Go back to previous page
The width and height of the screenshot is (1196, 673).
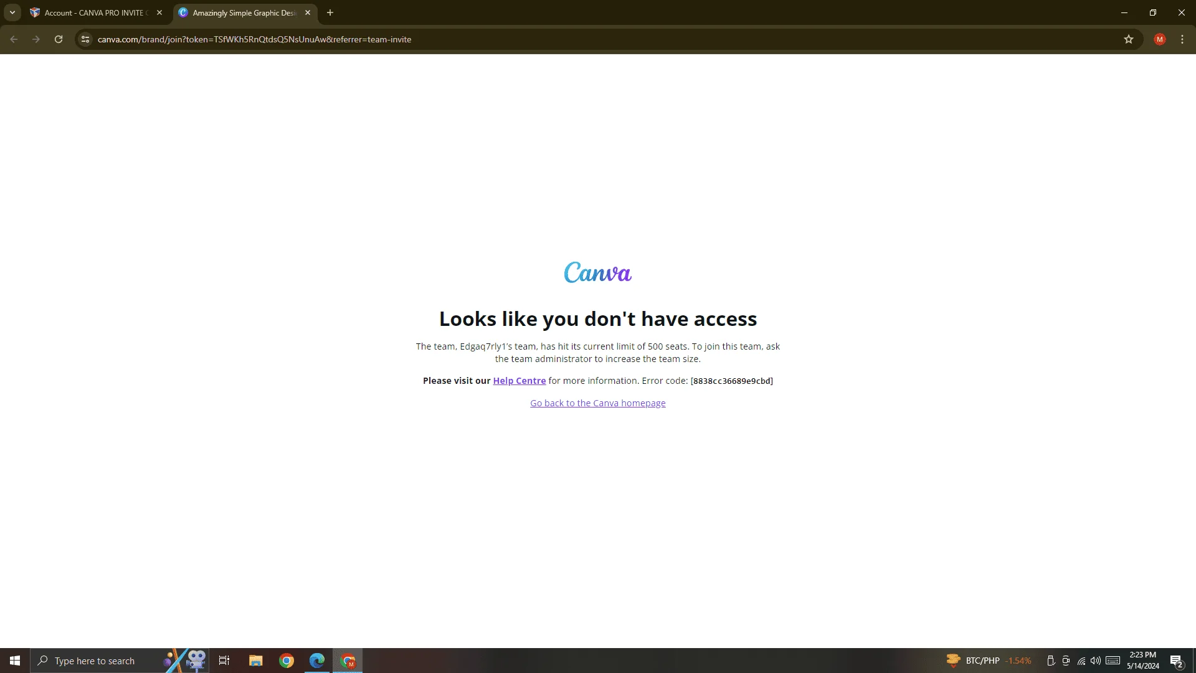[14, 39]
